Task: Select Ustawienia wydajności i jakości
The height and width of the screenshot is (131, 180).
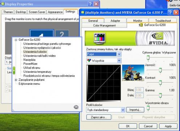Action: [x=42, y=48]
